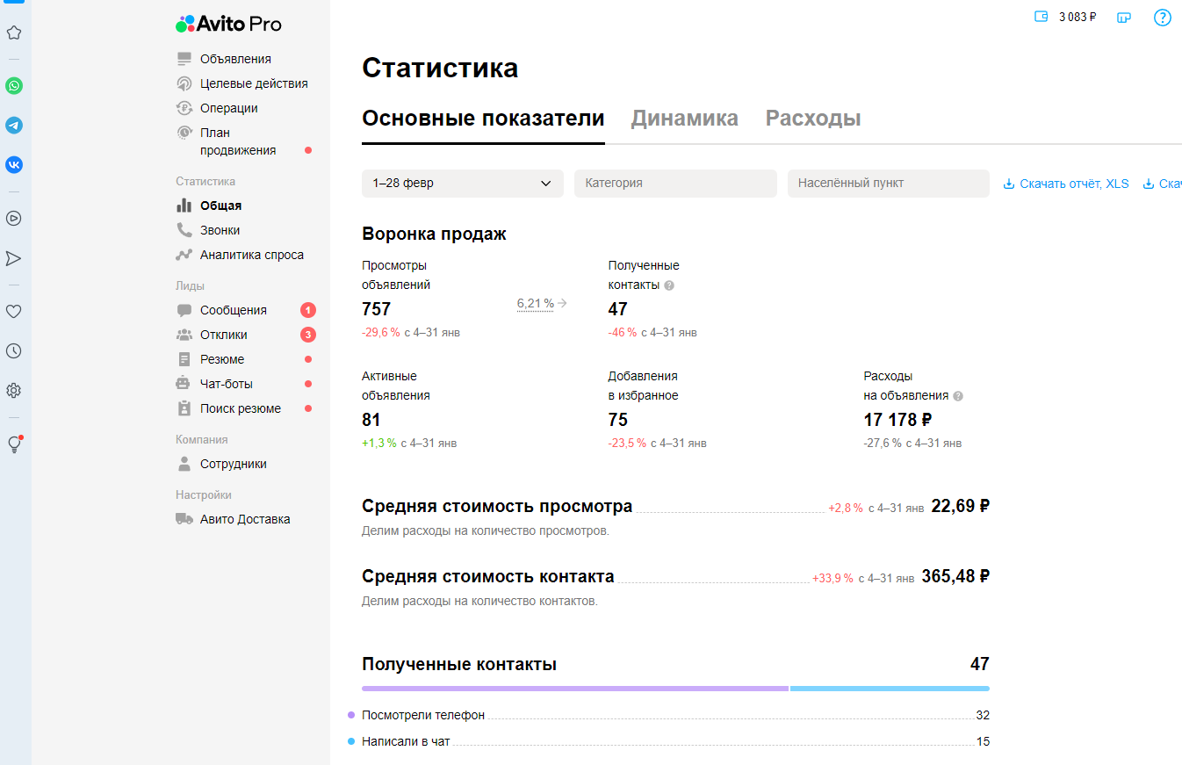Switch to the Расходы tab
Image resolution: width=1182 pixels, height=765 pixels.
pos(812,119)
